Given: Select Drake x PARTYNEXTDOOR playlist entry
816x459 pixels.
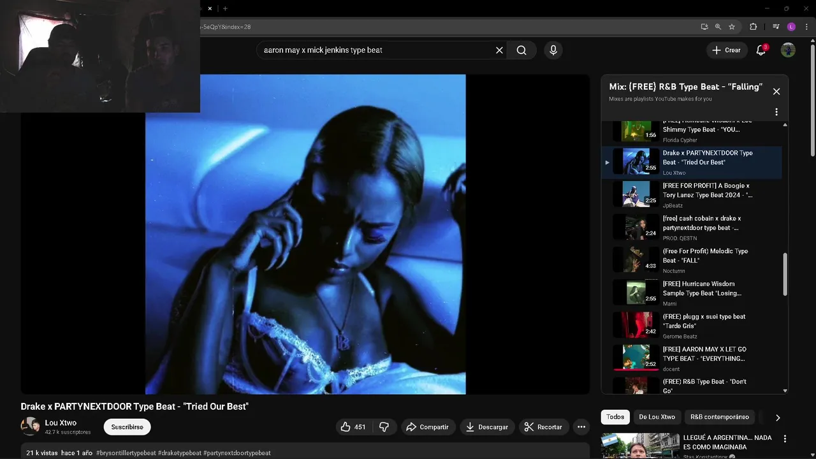Looking at the screenshot, I should pyautogui.click(x=692, y=163).
